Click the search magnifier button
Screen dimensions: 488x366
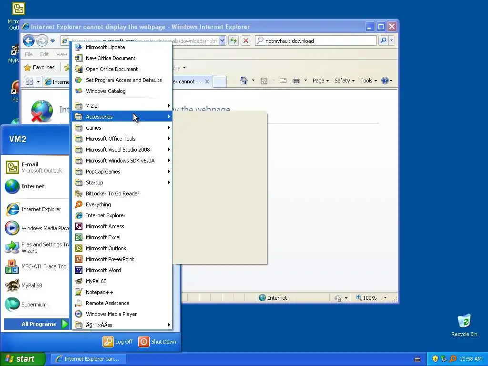pyautogui.click(x=384, y=41)
